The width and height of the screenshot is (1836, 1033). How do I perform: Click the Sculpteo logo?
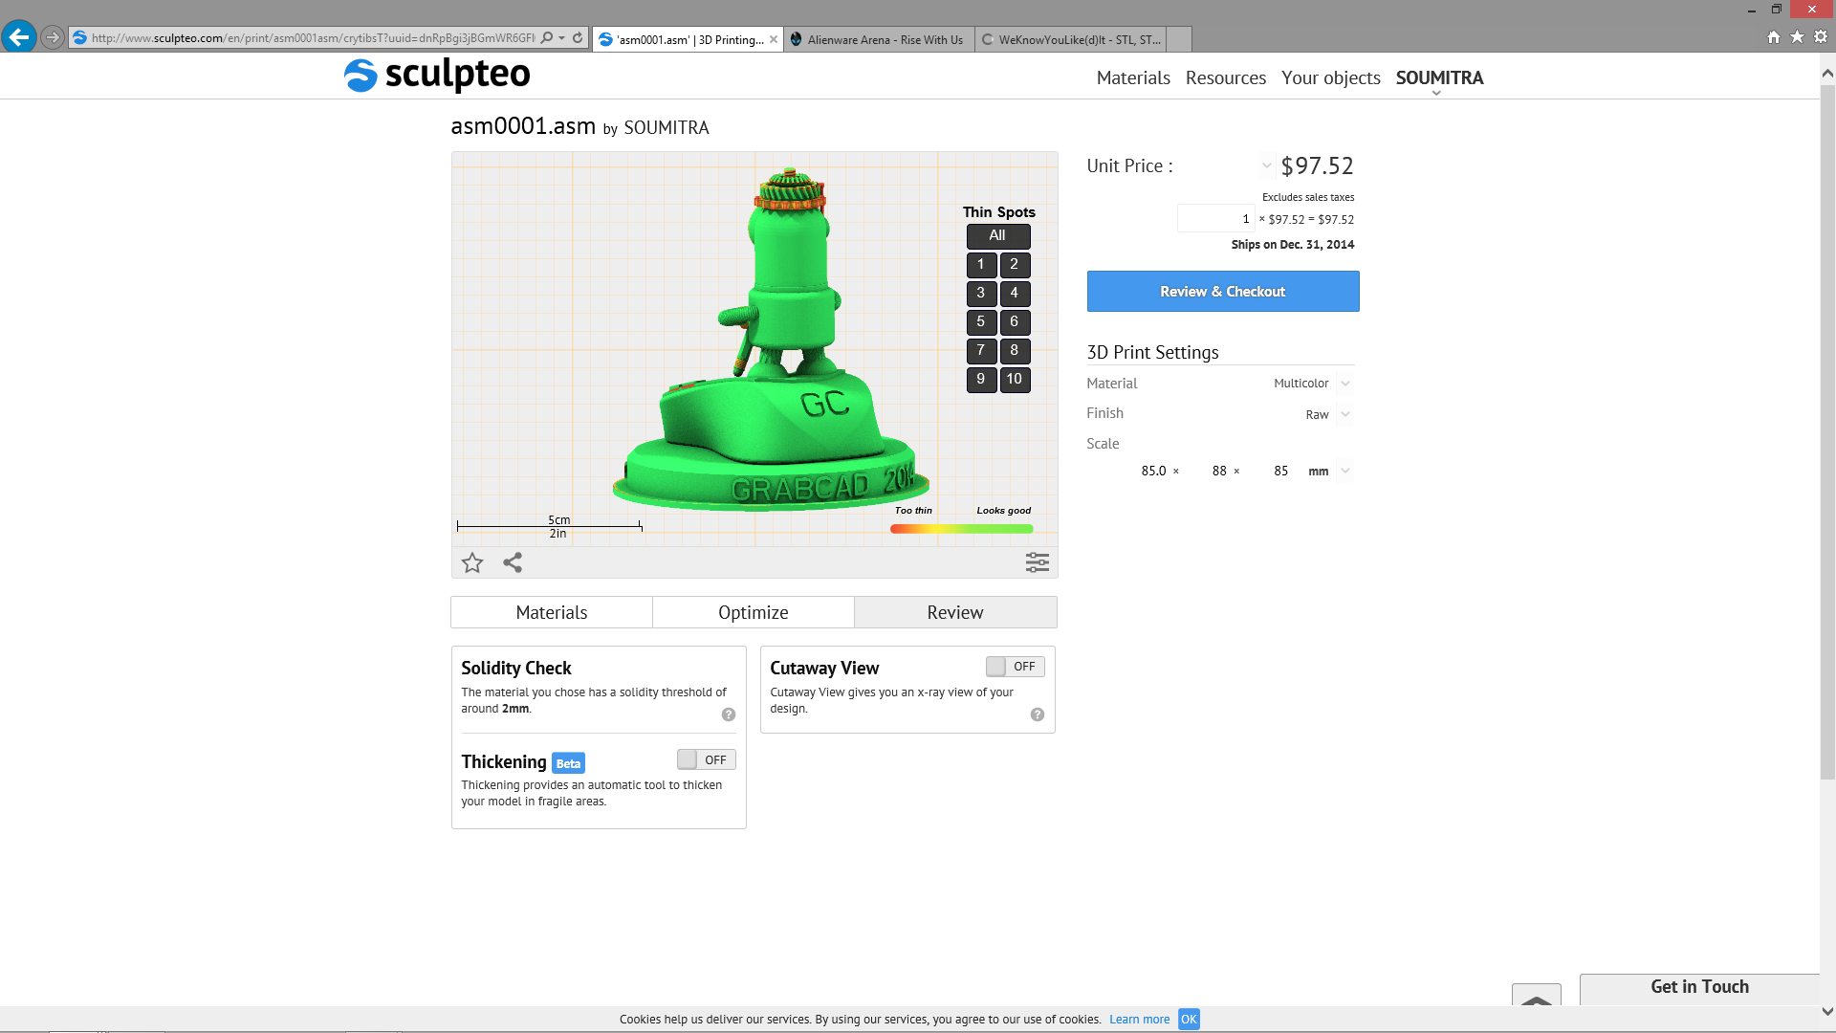click(x=437, y=75)
